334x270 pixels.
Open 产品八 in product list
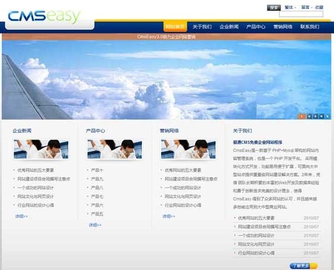[x=97, y=188]
